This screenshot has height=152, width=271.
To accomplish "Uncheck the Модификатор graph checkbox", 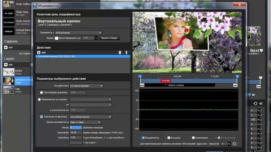I will point(143,138).
